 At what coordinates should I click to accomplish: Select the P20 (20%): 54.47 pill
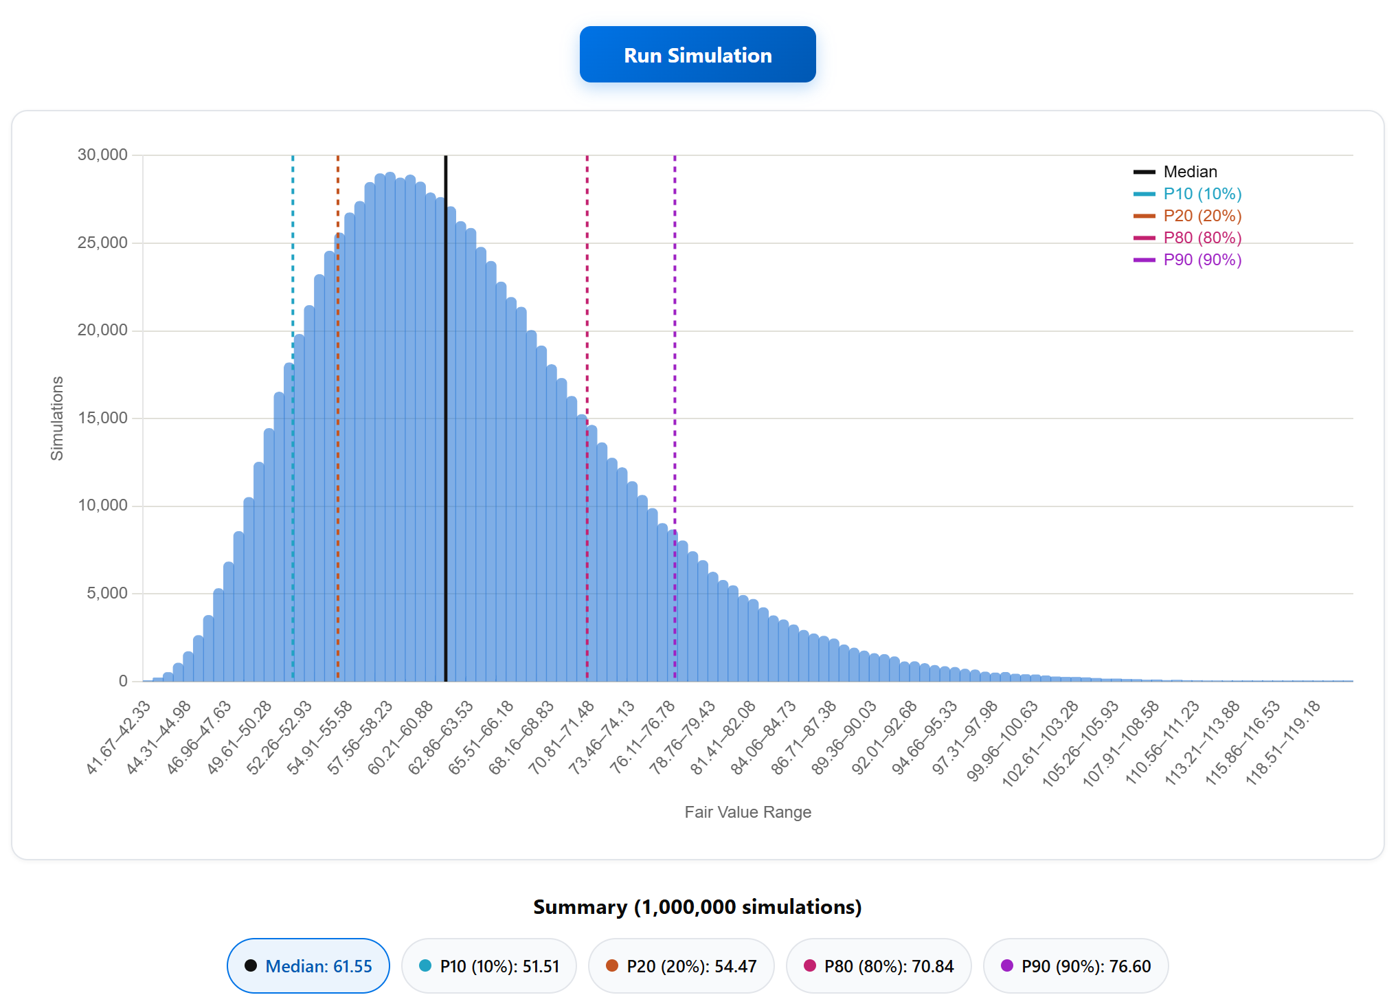click(681, 965)
